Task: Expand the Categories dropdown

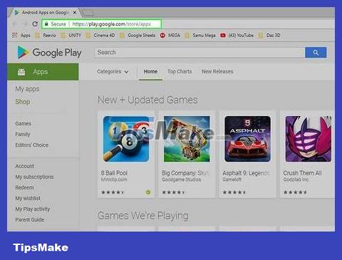Action: tap(113, 71)
